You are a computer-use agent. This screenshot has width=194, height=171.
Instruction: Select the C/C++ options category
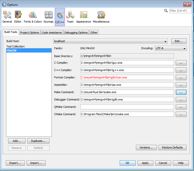(x=60, y=17)
